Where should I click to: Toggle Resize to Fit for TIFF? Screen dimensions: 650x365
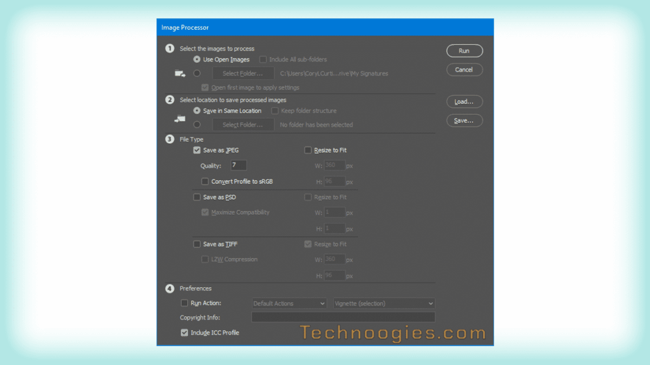tap(308, 244)
